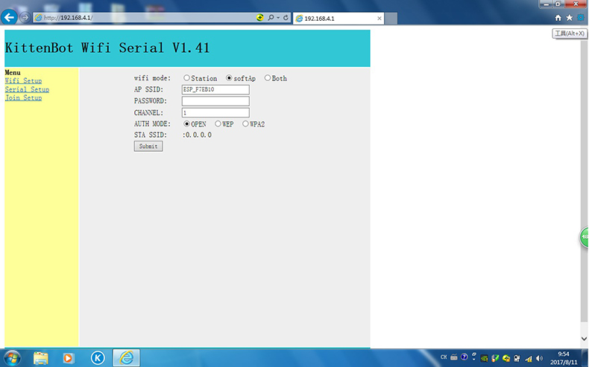Open the volume speaker tray icon
589x367 pixels.
point(539,358)
